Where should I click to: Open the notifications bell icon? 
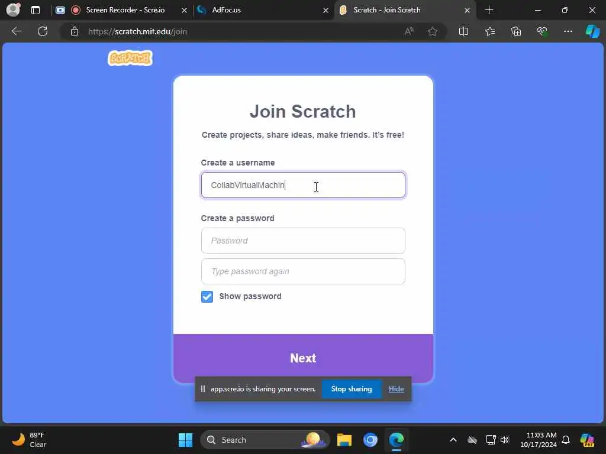[566, 440]
